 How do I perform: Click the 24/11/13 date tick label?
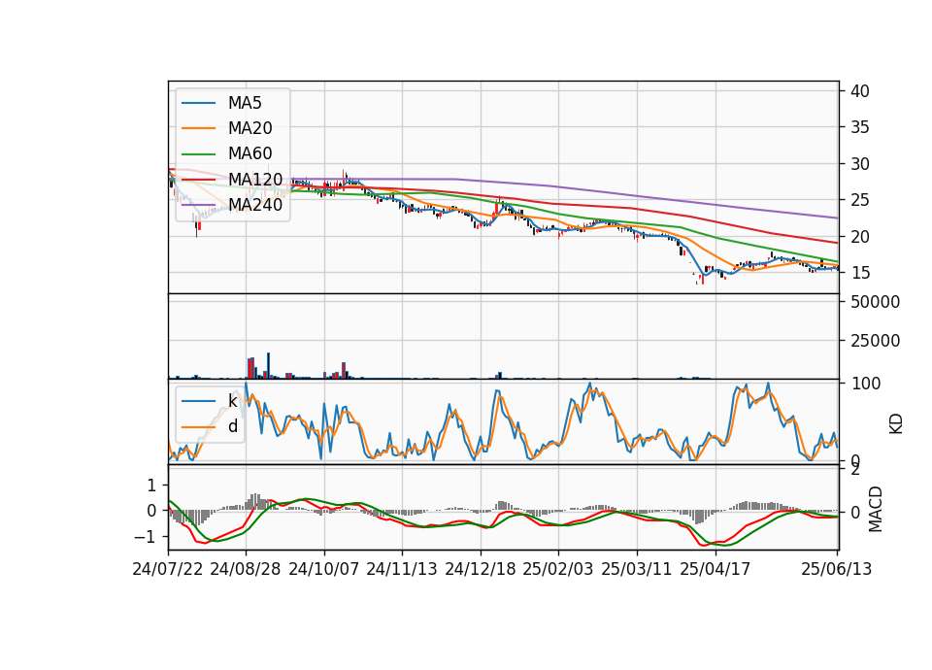402,569
